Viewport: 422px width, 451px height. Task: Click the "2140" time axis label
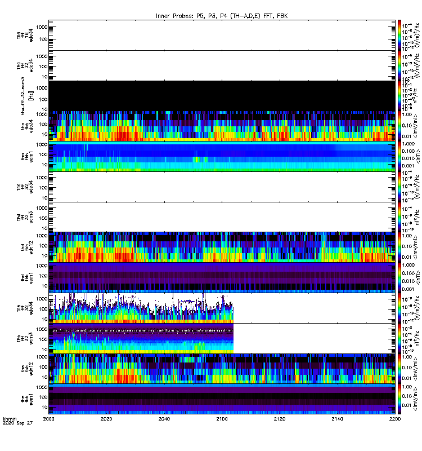point(337,418)
